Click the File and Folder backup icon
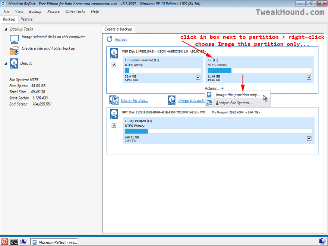Viewport: 328px width, 246px height. coord(14,51)
